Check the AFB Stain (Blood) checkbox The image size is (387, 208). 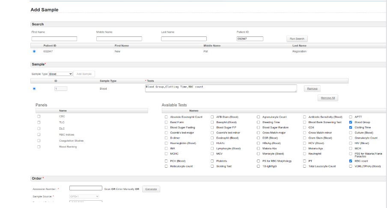pos(212,117)
